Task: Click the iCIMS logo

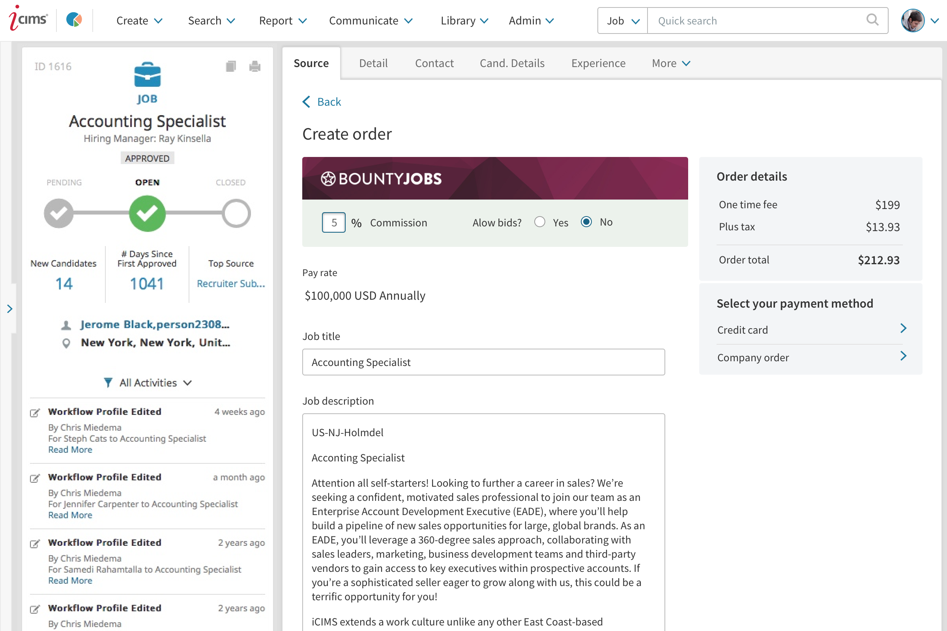Action: [x=28, y=19]
